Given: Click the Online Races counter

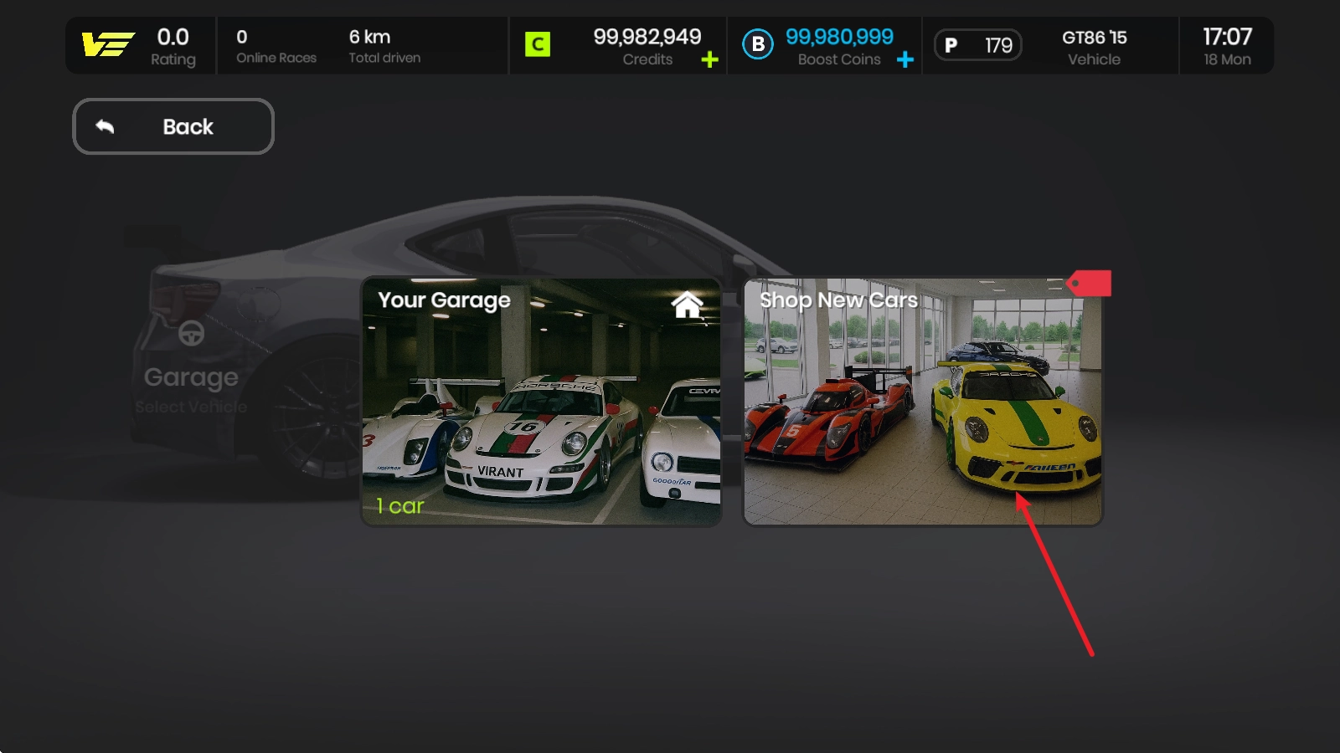Looking at the screenshot, I should (276, 47).
